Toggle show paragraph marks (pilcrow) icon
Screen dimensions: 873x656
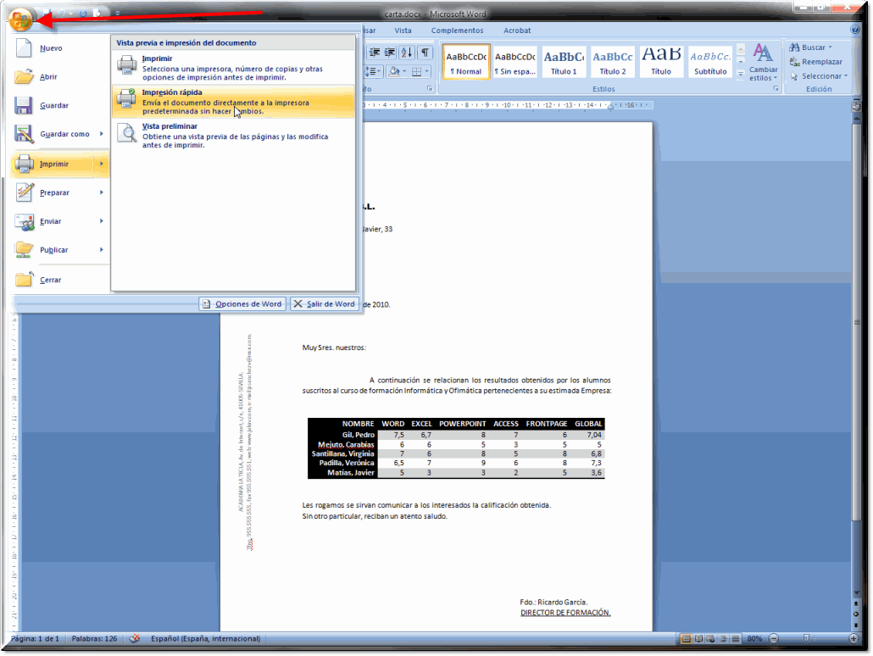pos(425,53)
